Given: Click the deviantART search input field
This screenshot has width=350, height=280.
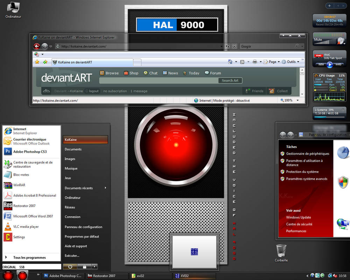Looking at the screenshot, I should 159,80.
